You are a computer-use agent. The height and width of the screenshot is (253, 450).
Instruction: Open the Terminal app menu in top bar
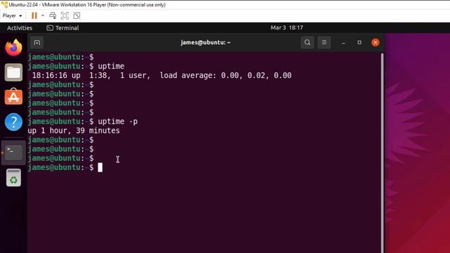pyautogui.click(x=63, y=28)
